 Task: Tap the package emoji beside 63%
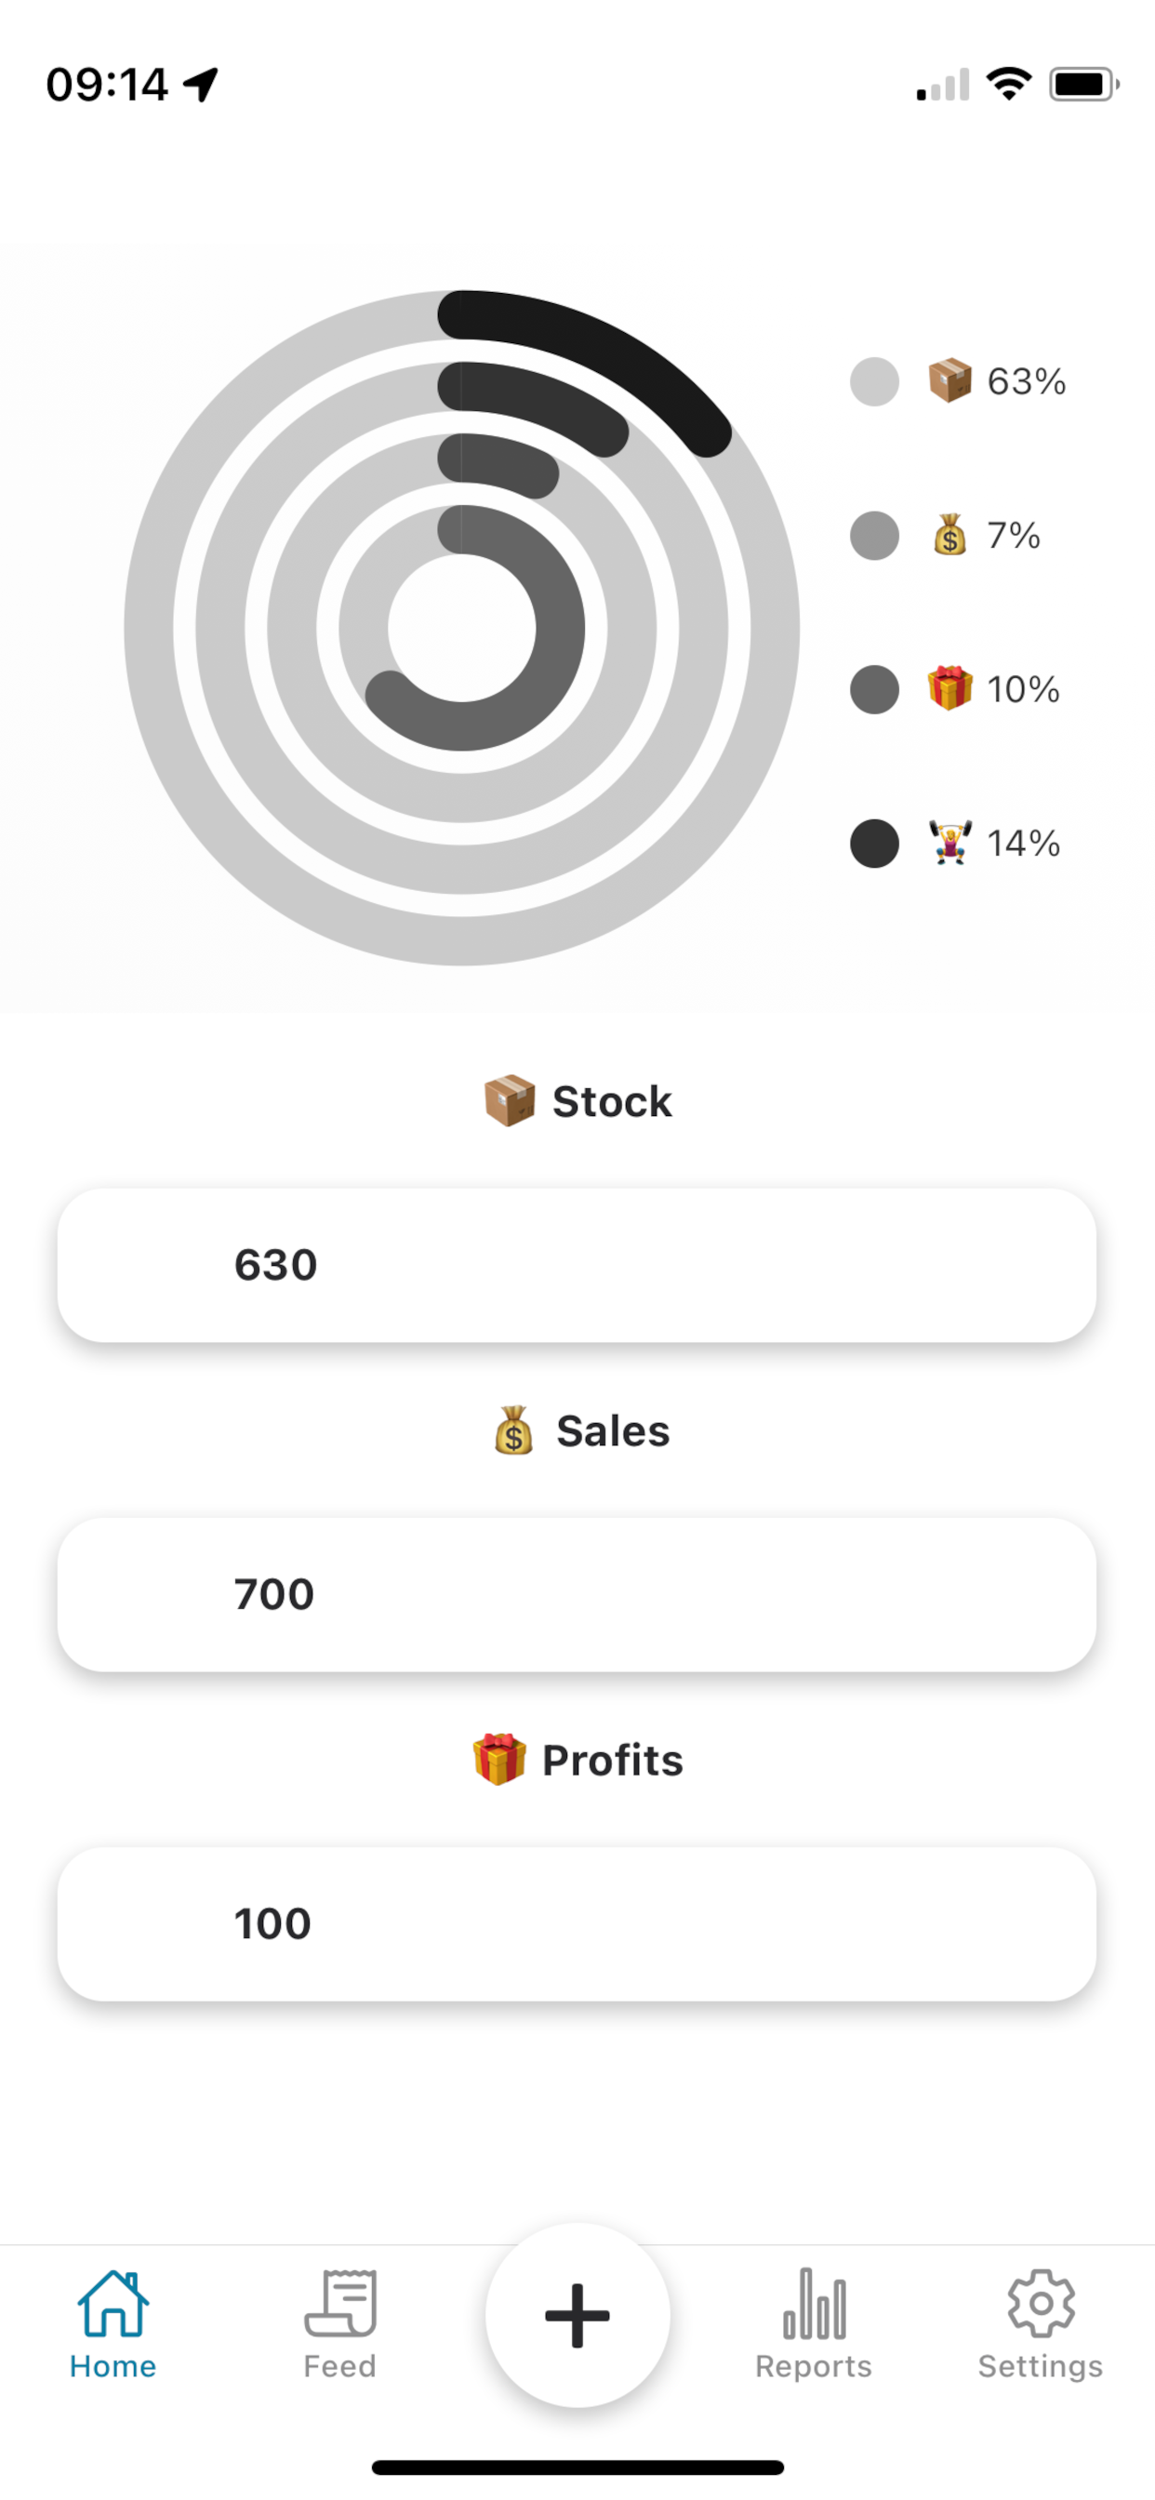pos(949,380)
